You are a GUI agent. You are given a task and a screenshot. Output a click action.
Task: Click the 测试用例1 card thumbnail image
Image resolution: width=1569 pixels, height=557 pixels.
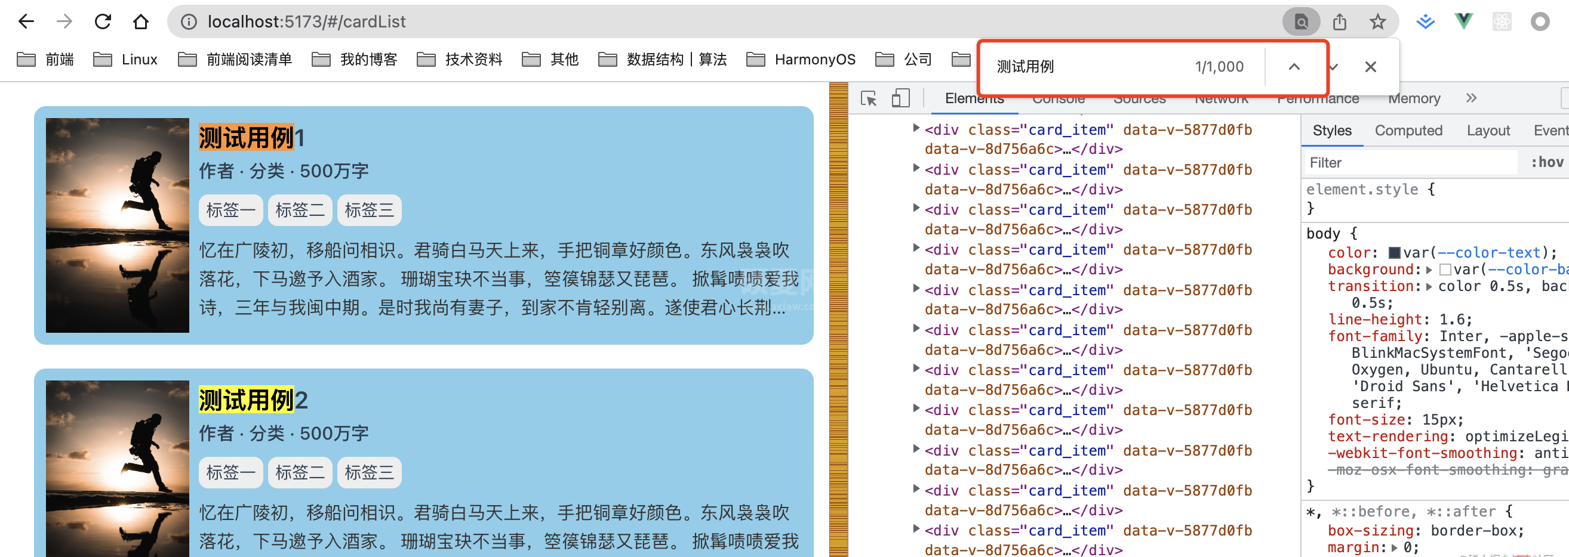pos(118,225)
